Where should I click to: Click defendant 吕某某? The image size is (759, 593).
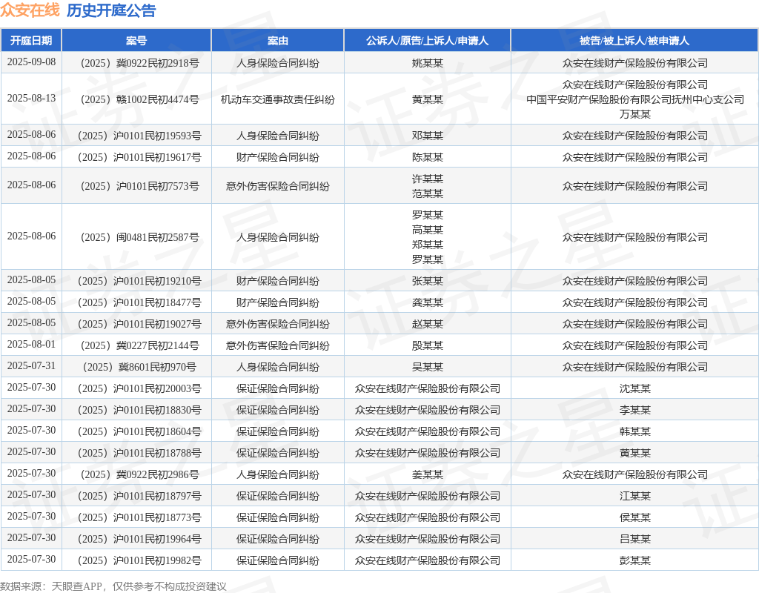635,540
